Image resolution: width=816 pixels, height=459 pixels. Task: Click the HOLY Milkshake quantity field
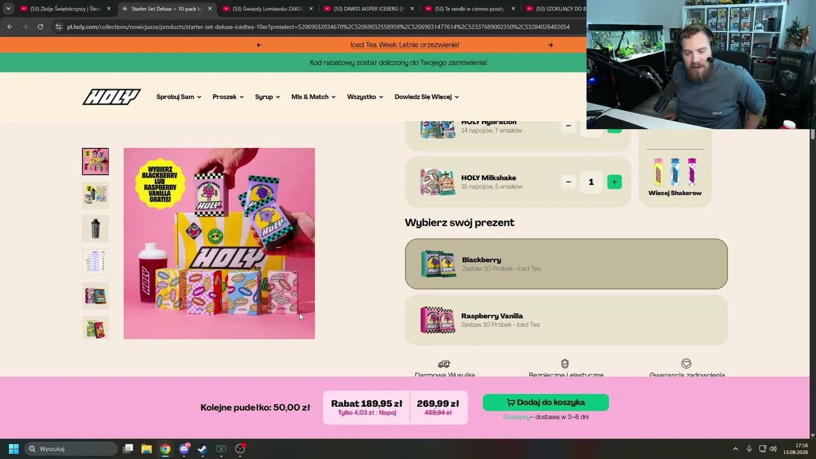click(591, 182)
